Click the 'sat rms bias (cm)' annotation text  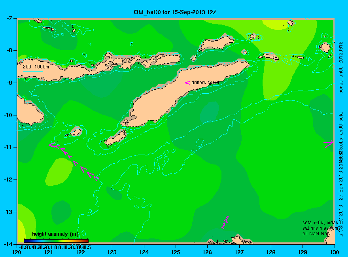tap(321, 228)
